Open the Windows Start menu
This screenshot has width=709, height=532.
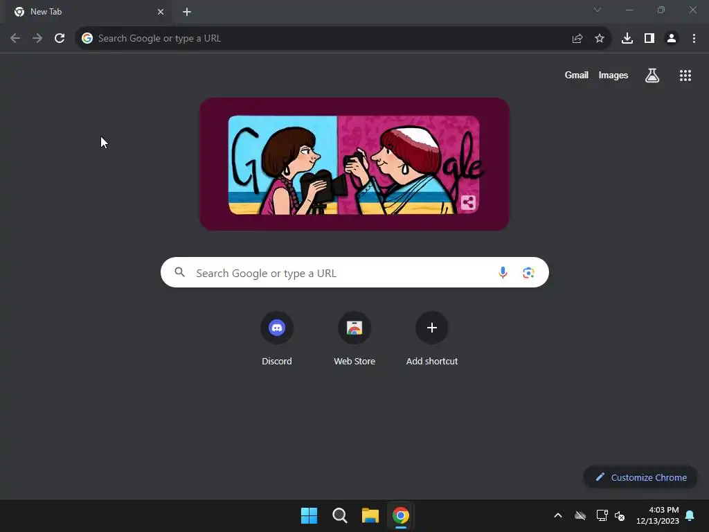click(x=309, y=515)
